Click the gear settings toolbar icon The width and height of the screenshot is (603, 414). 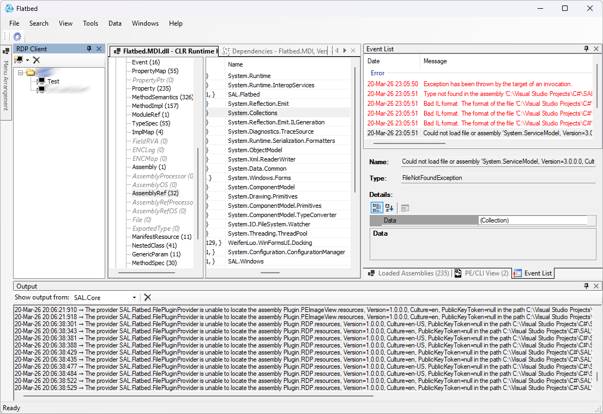(x=17, y=37)
